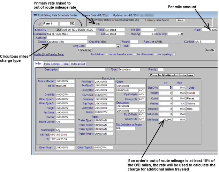This screenshot has height=172, width=219.
Task: Click the Trip Definition N/A field
Action: point(126,128)
